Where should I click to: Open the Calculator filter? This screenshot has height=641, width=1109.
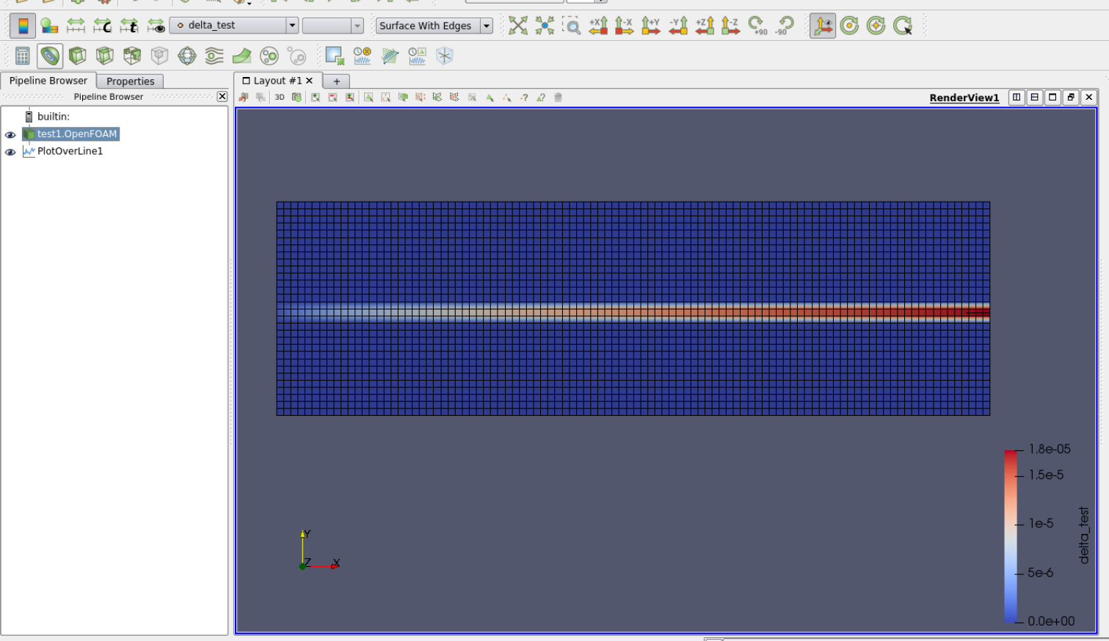[23, 56]
